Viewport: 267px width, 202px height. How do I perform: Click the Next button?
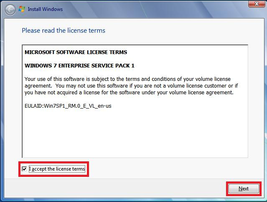[244, 189]
